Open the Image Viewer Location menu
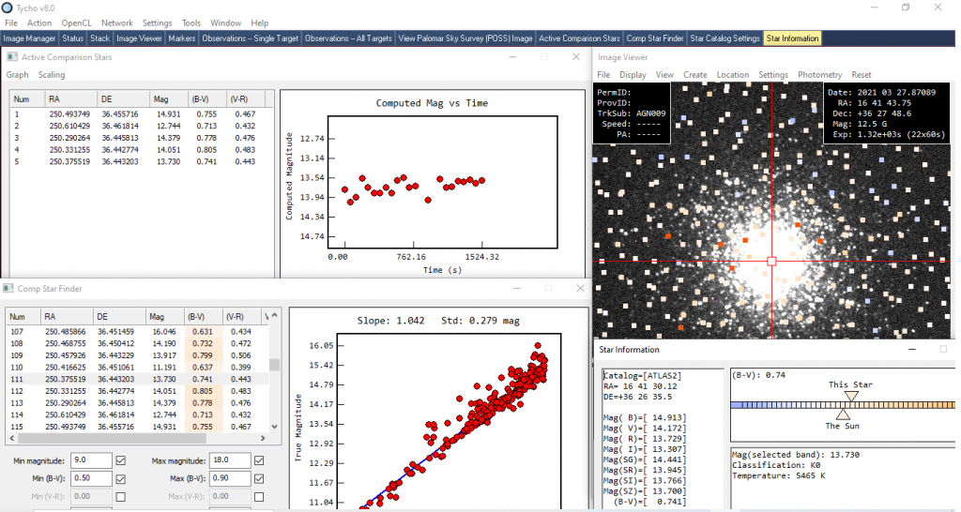Image resolution: width=961 pixels, height=512 pixels. [732, 74]
